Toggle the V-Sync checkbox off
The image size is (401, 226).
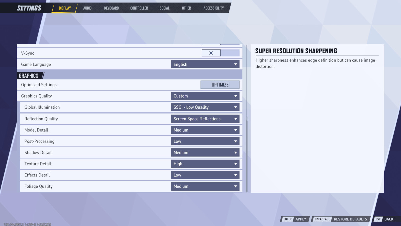[211, 53]
